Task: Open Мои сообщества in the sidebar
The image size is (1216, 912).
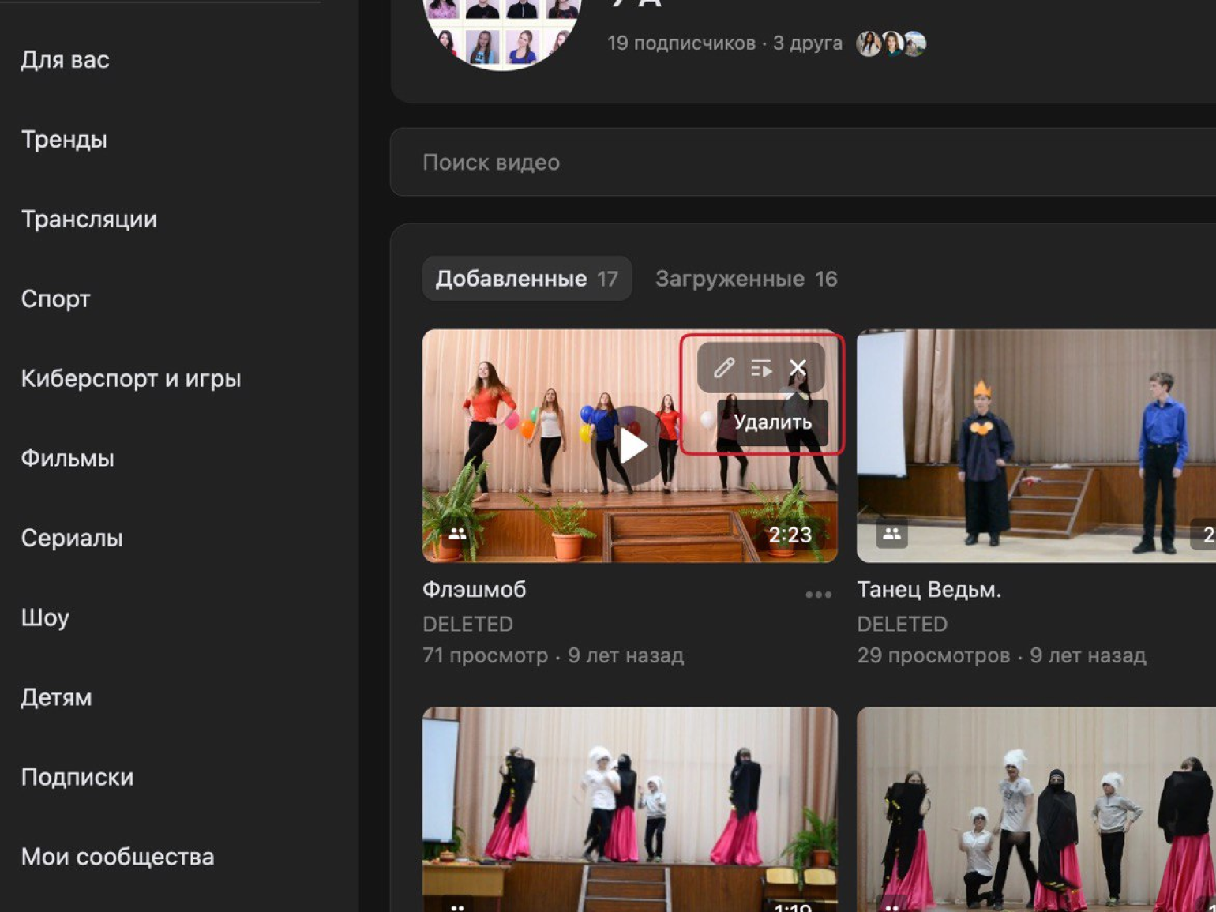Action: pos(118,858)
